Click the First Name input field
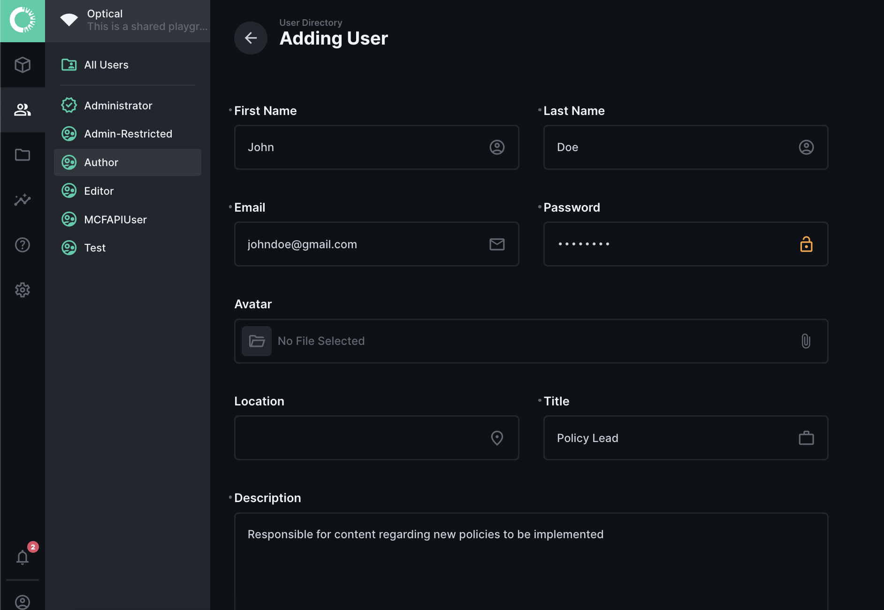 (x=366, y=147)
